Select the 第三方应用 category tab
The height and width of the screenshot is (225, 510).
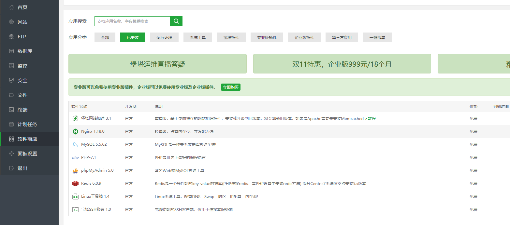342,37
